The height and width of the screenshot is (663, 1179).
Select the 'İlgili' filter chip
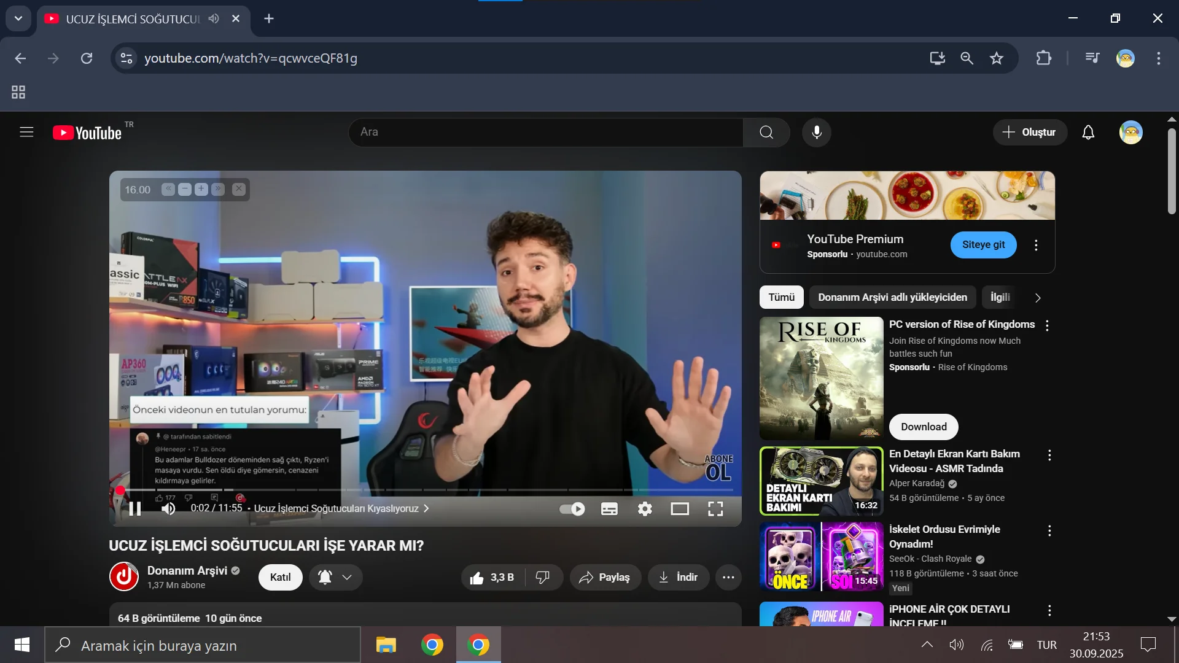click(1000, 297)
